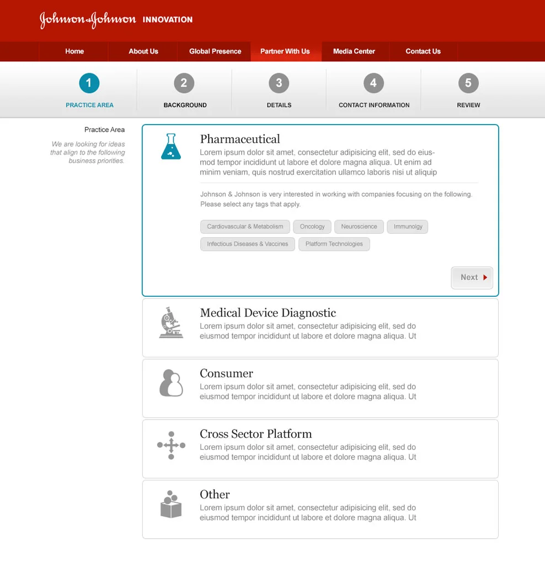This screenshot has width=545, height=562.
Task: Click the Cross Sector Platform Lorem ipsum description
Action: click(x=308, y=452)
